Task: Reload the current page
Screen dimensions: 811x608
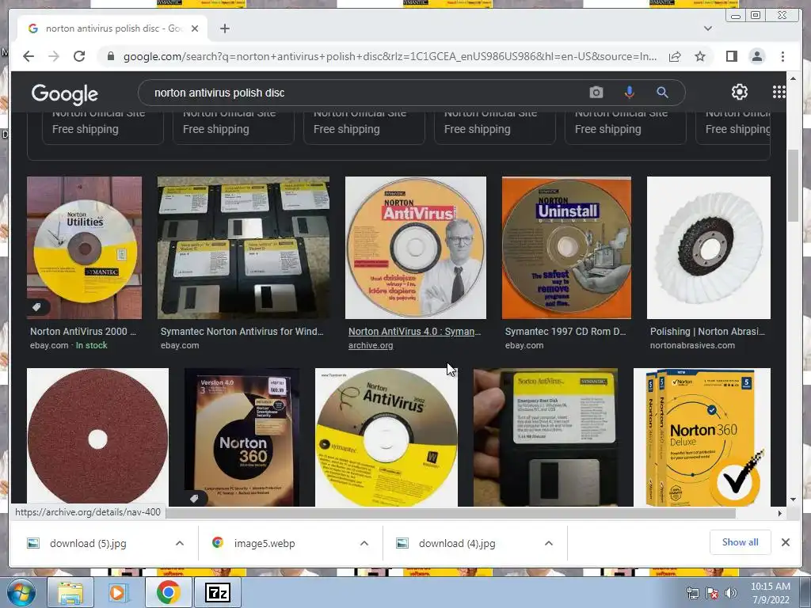Action: click(x=79, y=56)
